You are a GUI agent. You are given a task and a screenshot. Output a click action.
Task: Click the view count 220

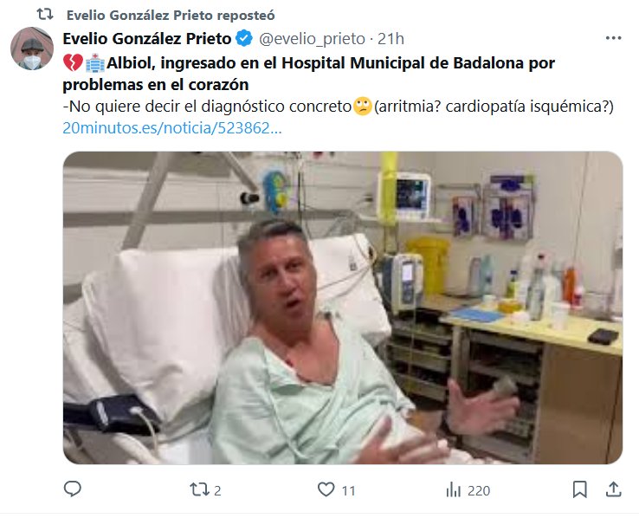pyautogui.click(x=479, y=490)
